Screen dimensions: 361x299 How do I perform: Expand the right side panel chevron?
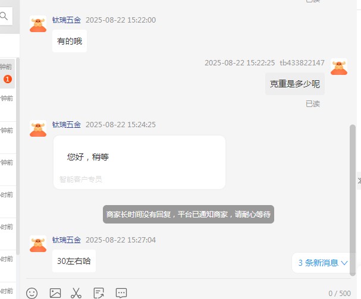[359, 181]
